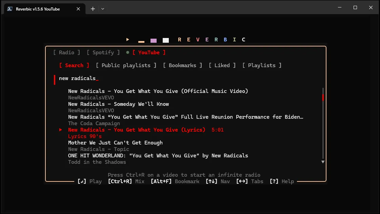Select the 'Full Live Reunion Performance for Biden' result
The width and height of the screenshot is (380, 214).
tap(186, 117)
